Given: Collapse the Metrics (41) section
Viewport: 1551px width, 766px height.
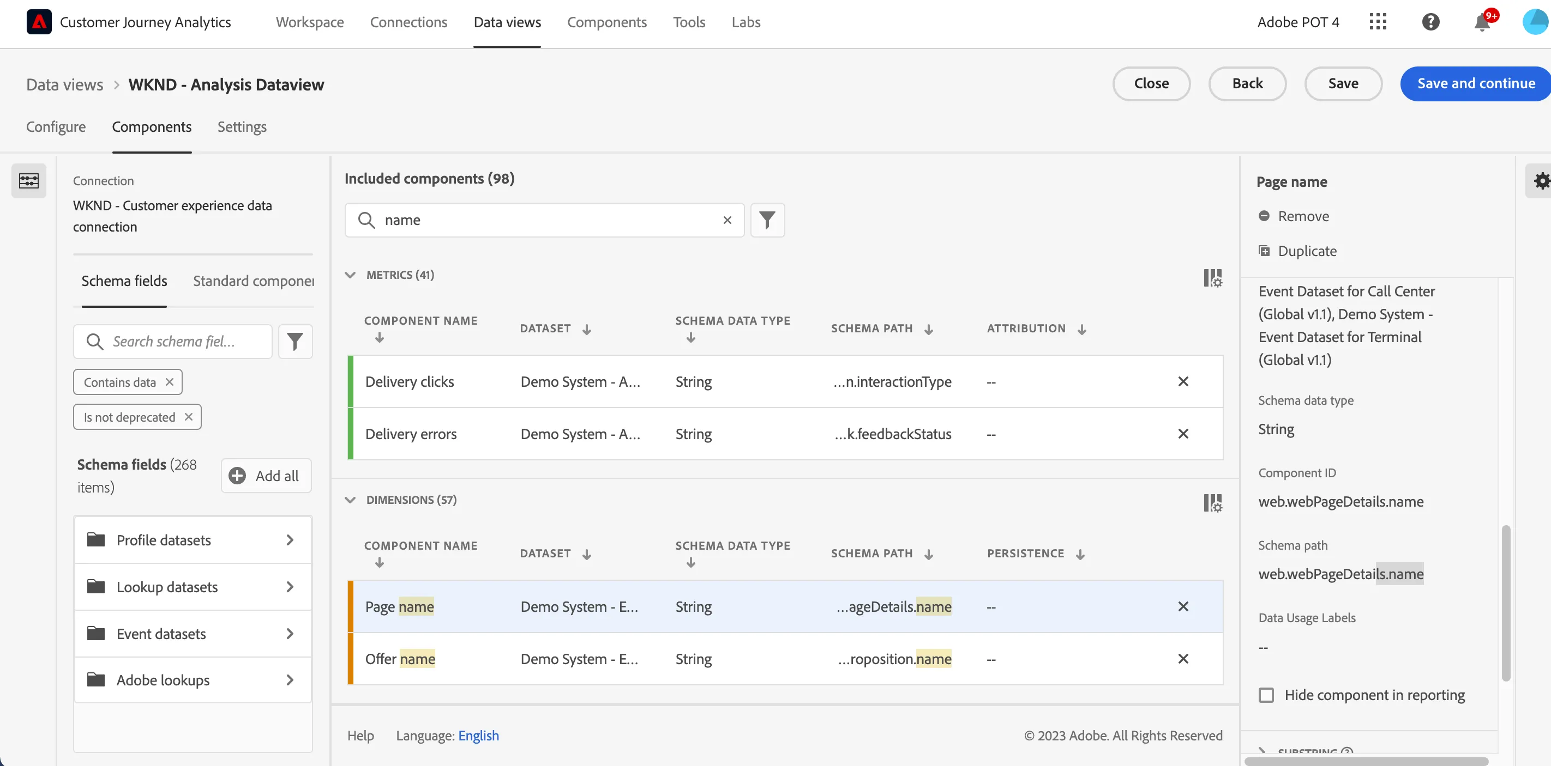Looking at the screenshot, I should click(350, 275).
